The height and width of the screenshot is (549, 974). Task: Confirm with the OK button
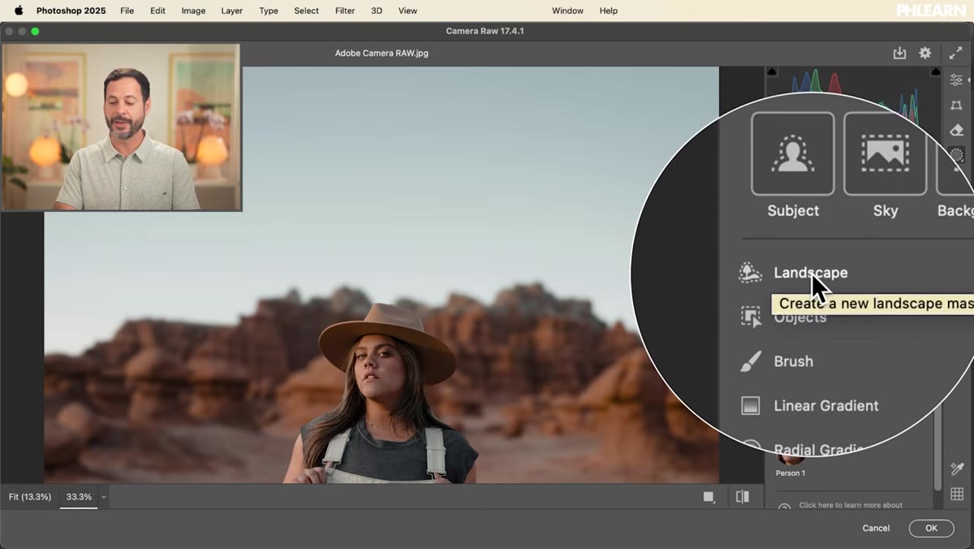point(931,528)
